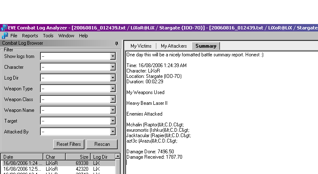Click the 'Enemies Attacked' heading
Viewport: 318px width, 174px height.
click(144, 114)
